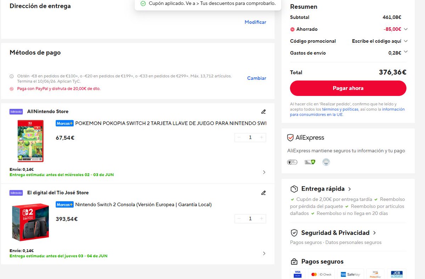The width and height of the screenshot is (425, 279).
Task: Click the Cupón aplicado notification message
Action: coord(212,4)
